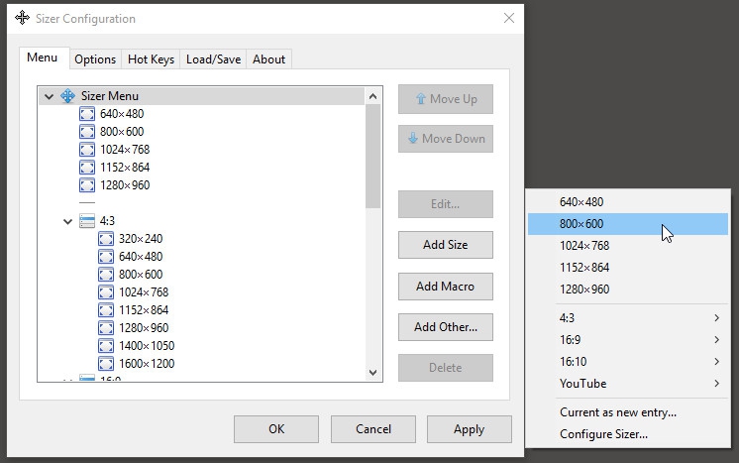Select the Sizer Menu label in tree
This screenshot has width=739, height=463.
click(x=110, y=96)
